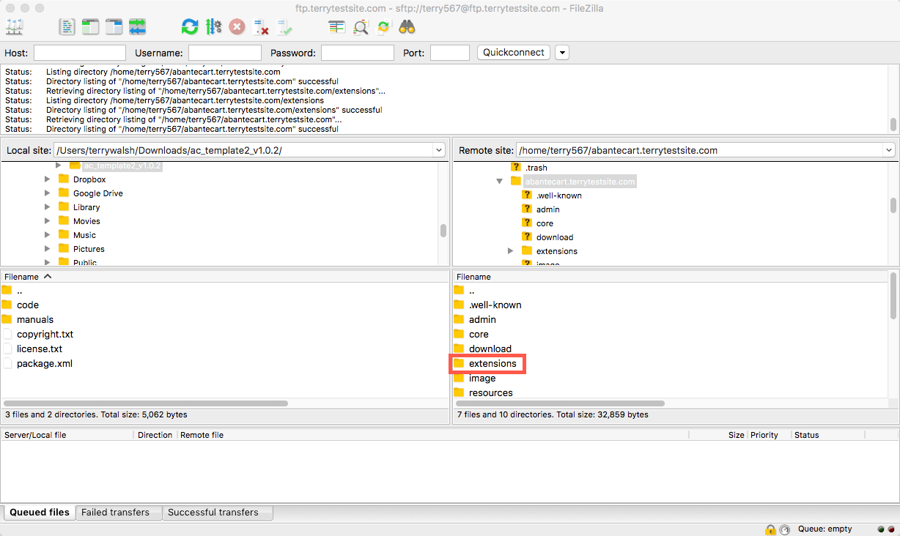This screenshot has height=536, width=900.
Task: Switch to the Queued files tab
Action: pyautogui.click(x=40, y=513)
